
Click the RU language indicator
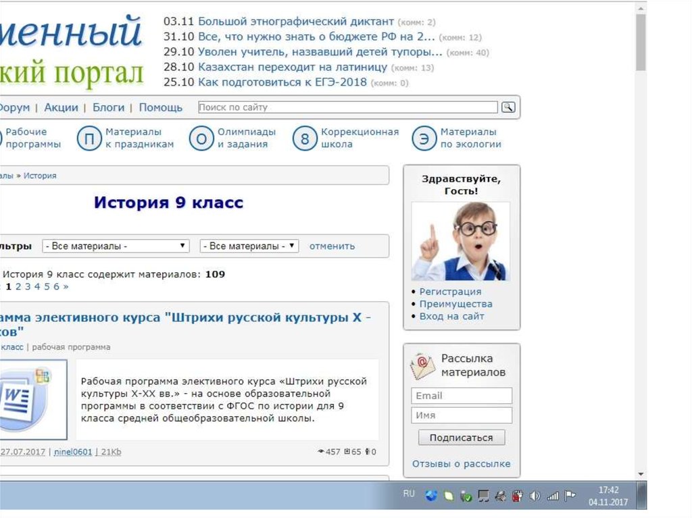click(409, 494)
